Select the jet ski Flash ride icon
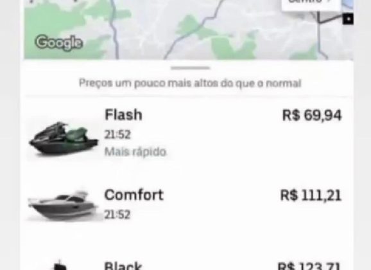Viewport: 371px width, 270px height. [x=63, y=139]
